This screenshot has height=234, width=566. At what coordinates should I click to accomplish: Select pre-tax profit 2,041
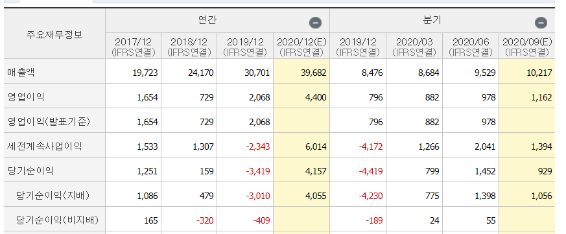[485, 146]
